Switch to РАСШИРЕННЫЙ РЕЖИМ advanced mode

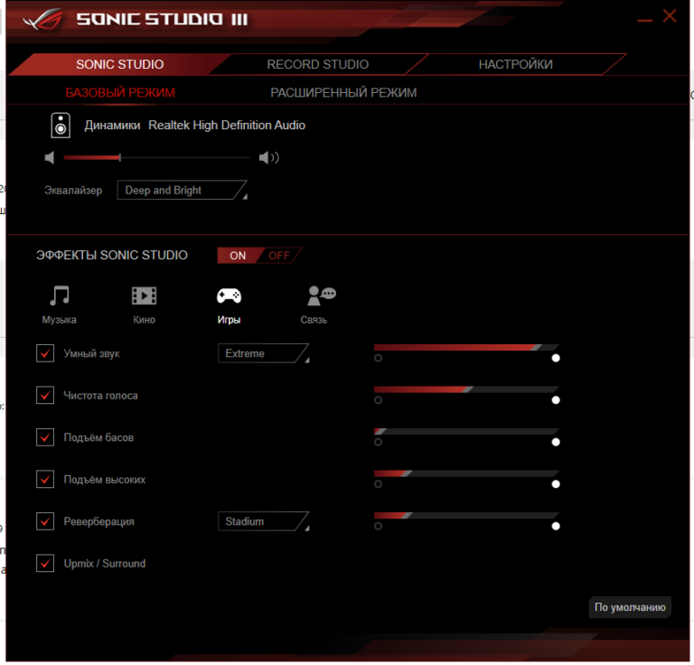click(343, 92)
